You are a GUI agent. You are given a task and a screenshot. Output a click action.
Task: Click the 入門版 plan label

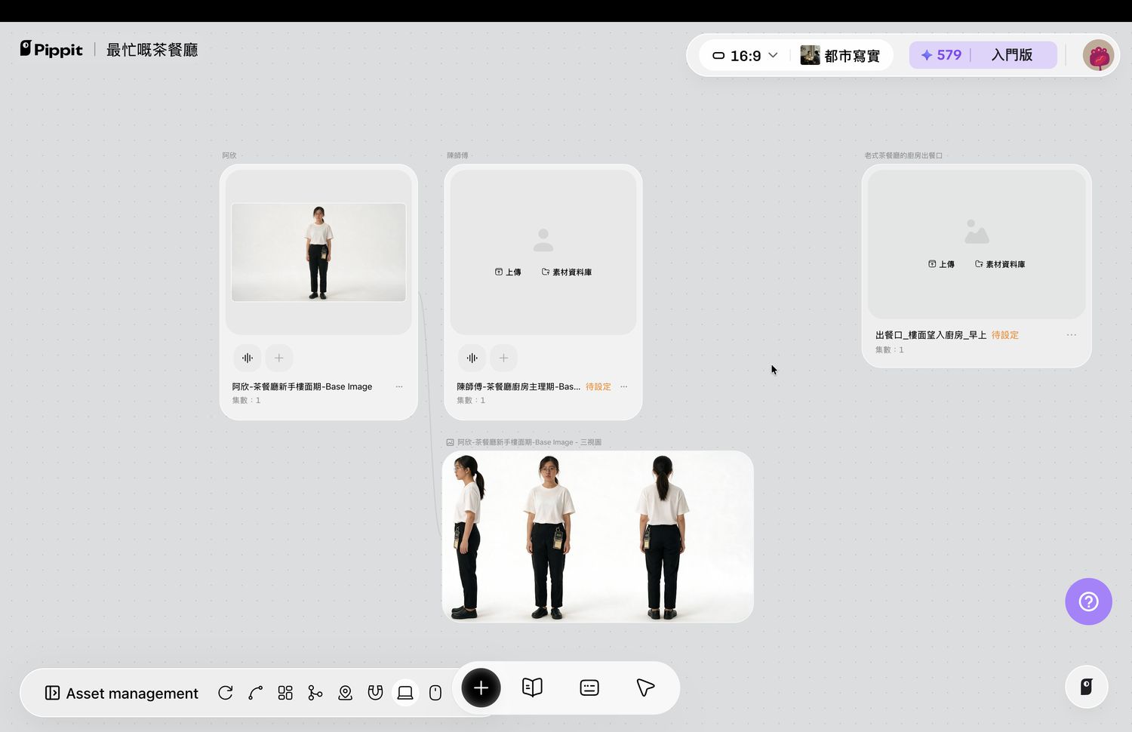click(x=1012, y=55)
